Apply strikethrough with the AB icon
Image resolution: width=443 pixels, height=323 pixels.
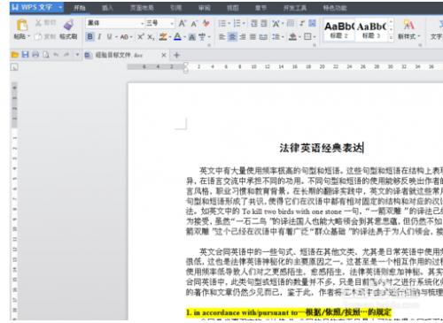point(124,37)
